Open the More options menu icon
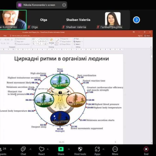The image size is (156, 156). pyautogui.click(x=115, y=149)
